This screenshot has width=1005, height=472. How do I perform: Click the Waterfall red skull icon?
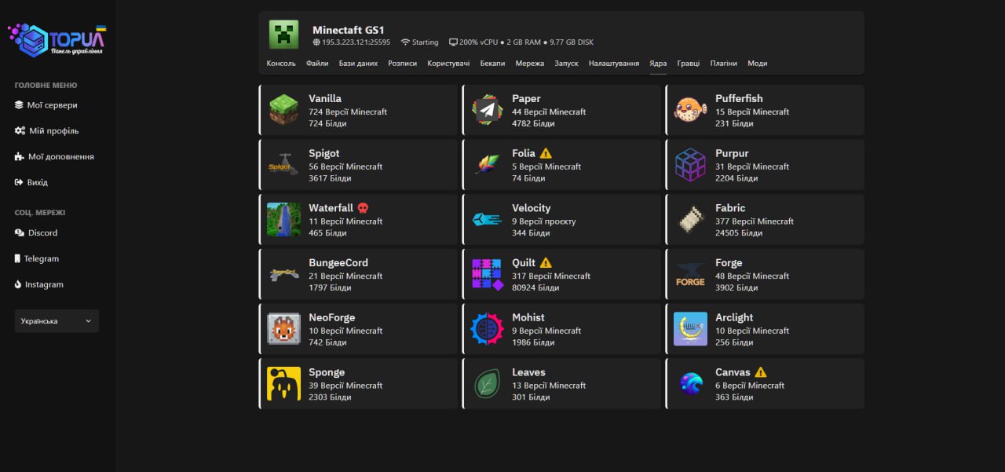[363, 208]
